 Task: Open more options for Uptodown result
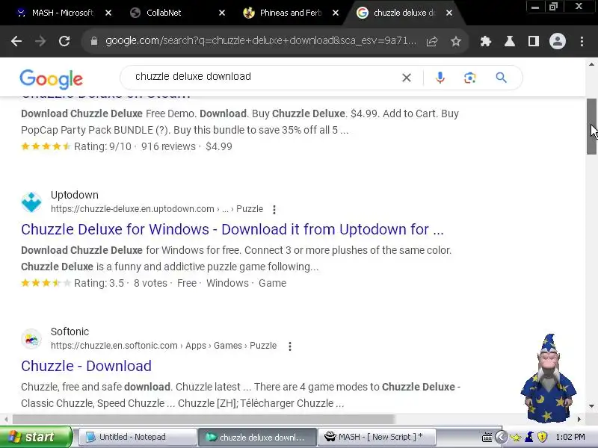(274, 210)
